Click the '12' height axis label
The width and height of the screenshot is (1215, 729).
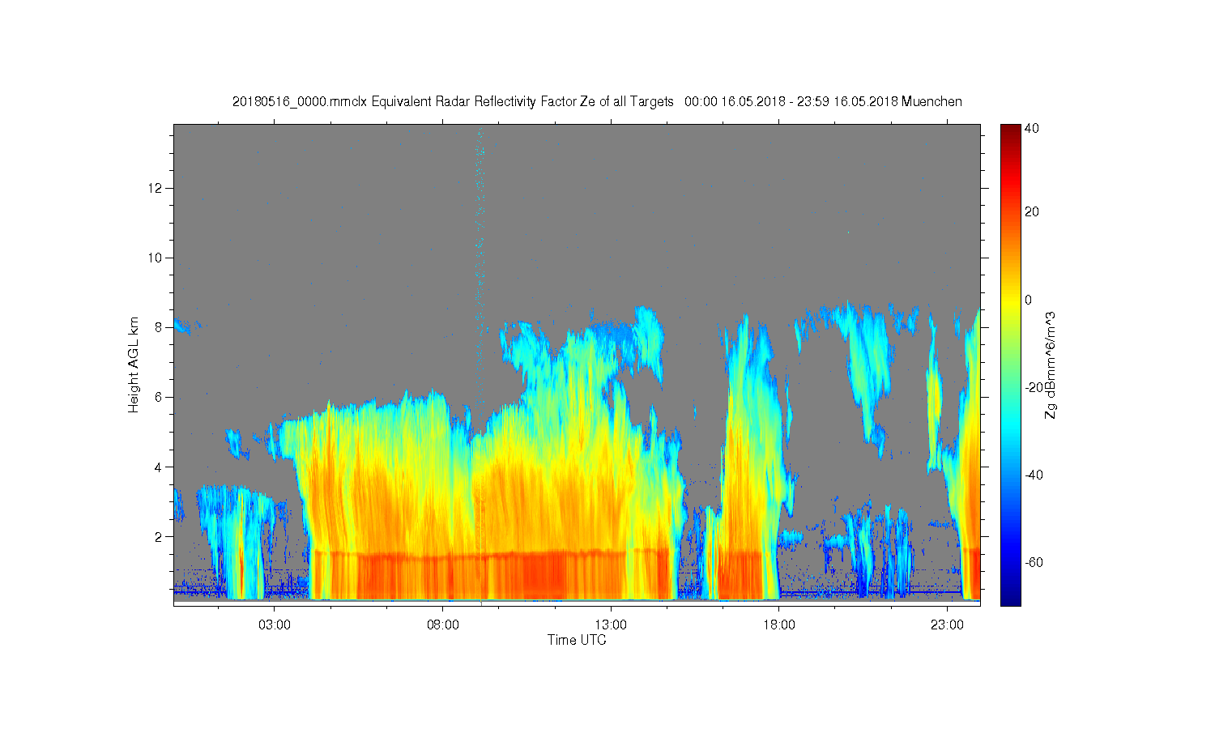point(156,188)
